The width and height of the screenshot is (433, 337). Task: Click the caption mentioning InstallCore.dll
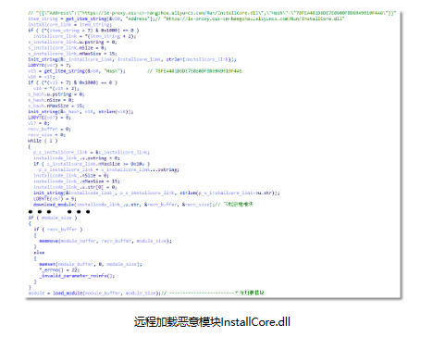pyautogui.click(x=212, y=322)
